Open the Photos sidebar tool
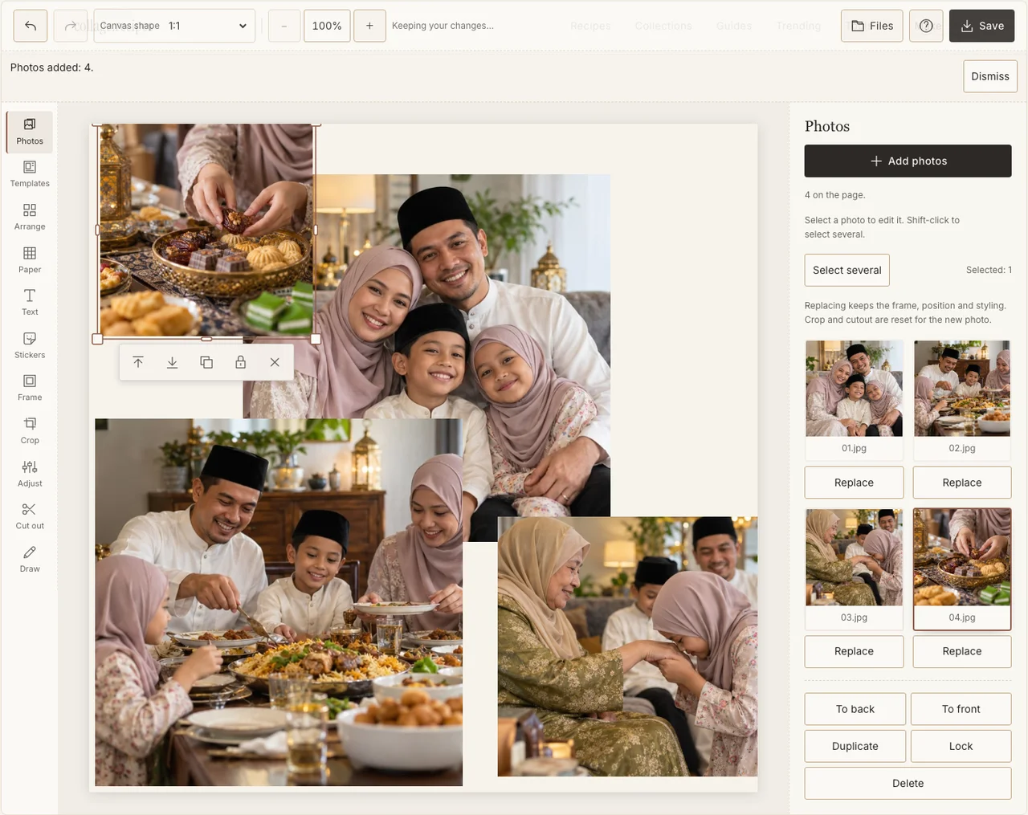This screenshot has height=815, width=1028. [30, 132]
